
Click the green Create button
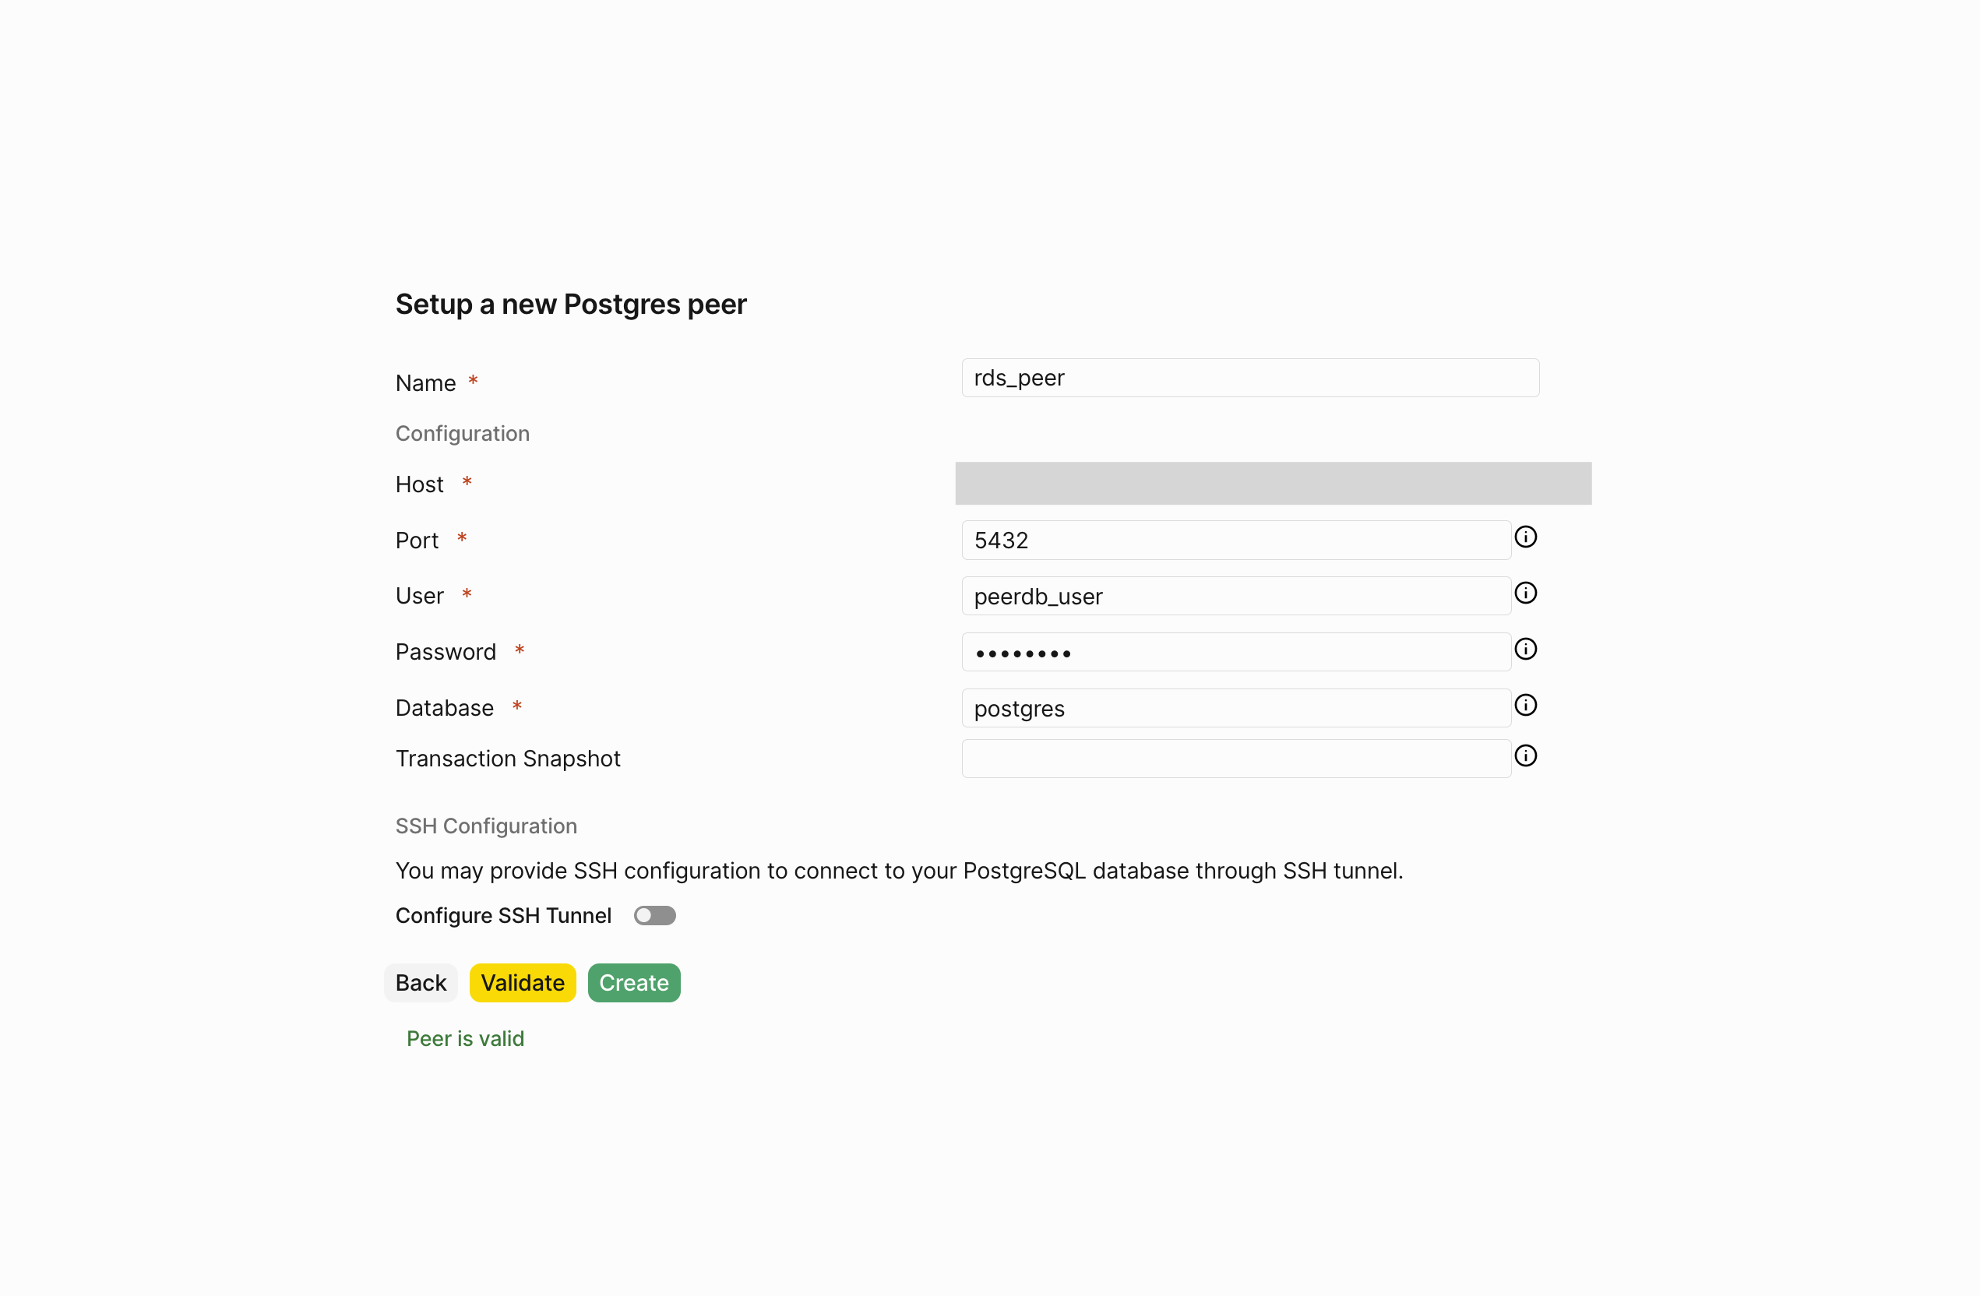(x=633, y=982)
